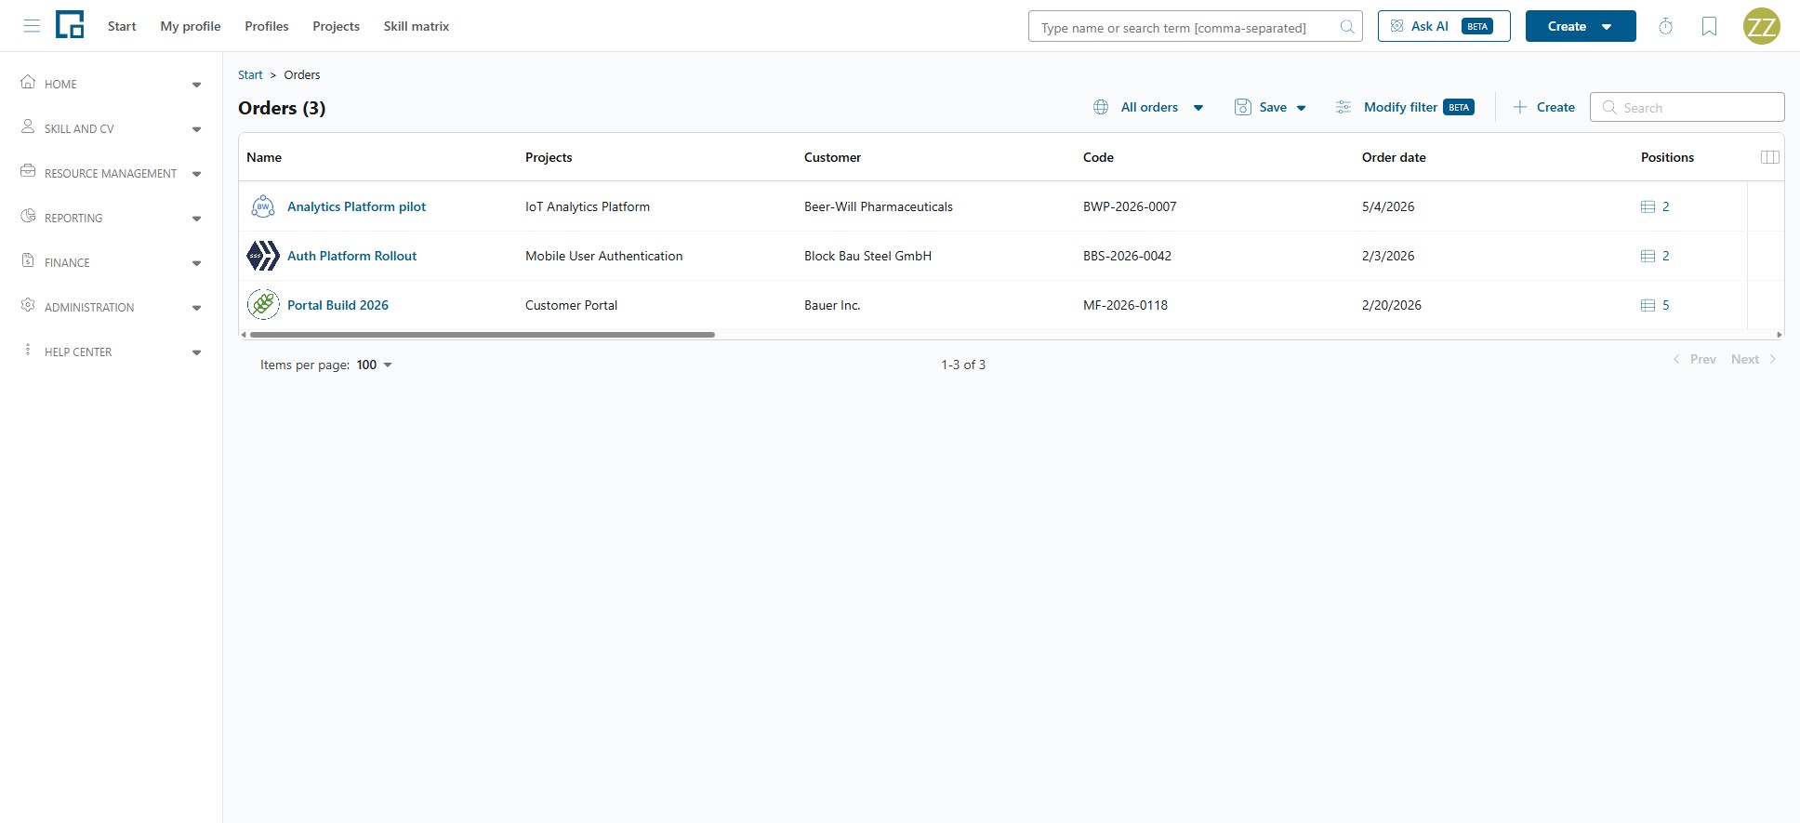Open the blue Create dropdown in header
Image resolution: width=1800 pixels, height=823 pixels.
point(1581,26)
